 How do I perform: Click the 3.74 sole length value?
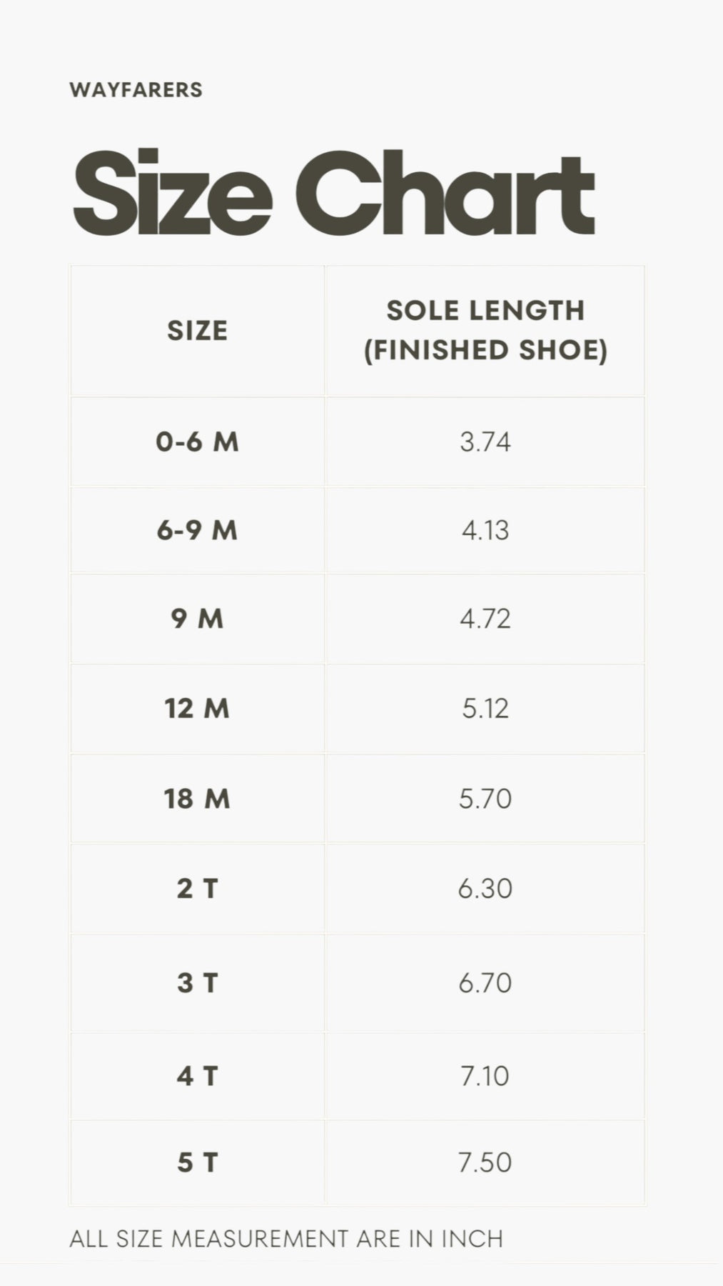tap(485, 442)
